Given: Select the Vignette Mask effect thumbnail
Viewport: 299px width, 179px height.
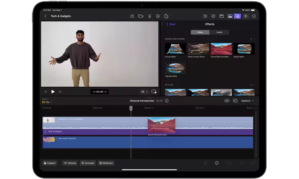Looking at the screenshot, I should tap(175, 68).
